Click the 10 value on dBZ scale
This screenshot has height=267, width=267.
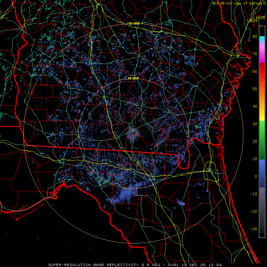point(255,159)
